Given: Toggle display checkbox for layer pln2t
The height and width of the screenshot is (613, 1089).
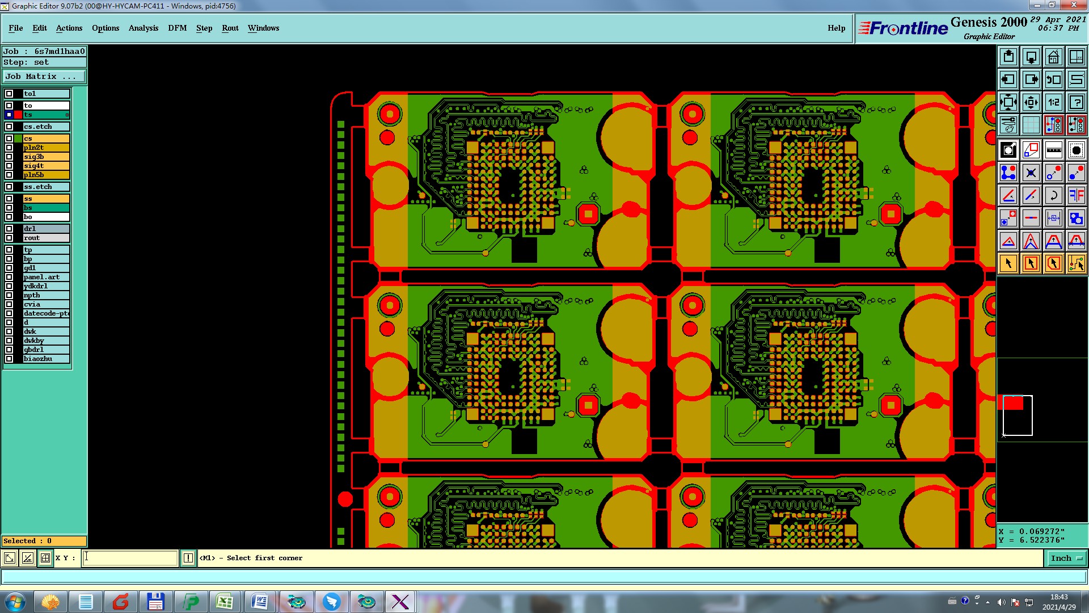Looking at the screenshot, I should [9, 148].
